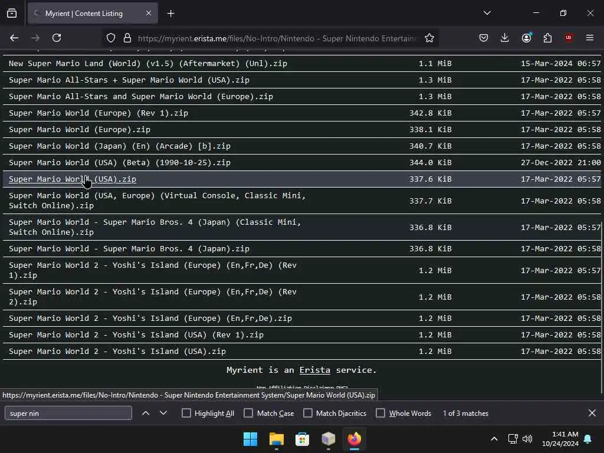The width and height of the screenshot is (604, 453).
Task: Download Super Mario World 2 - Yoshi's Island (USA).zip
Action: 117,352
